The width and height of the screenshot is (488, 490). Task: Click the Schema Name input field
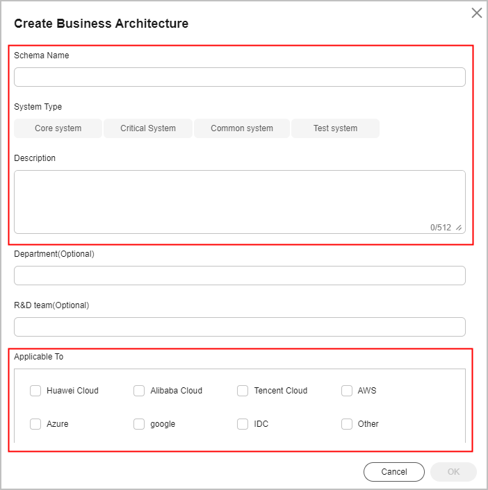[239, 77]
